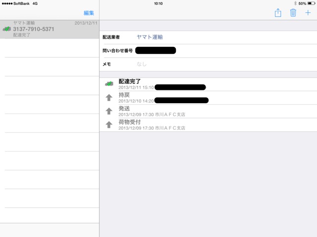Tap the green check truck icon beside 配達完了
This screenshot has width=317, height=237.
point(109,83)
